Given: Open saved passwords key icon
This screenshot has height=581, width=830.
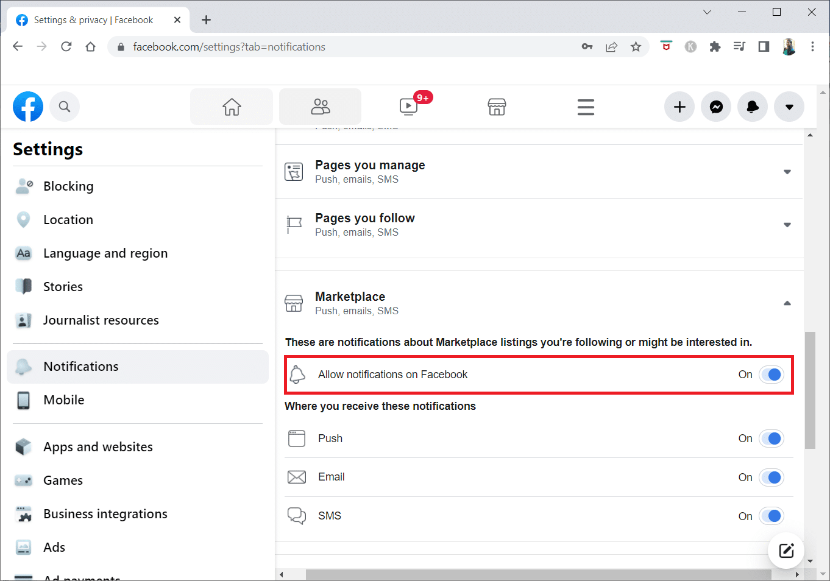Looking at the screenshot, I should click(x=587, y=47).
